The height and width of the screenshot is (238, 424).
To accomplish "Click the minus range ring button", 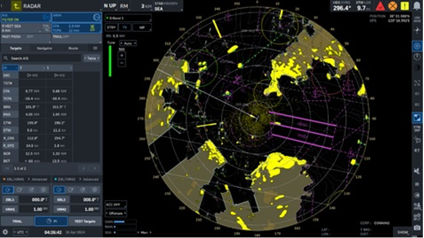I will [x=122, y=63].
